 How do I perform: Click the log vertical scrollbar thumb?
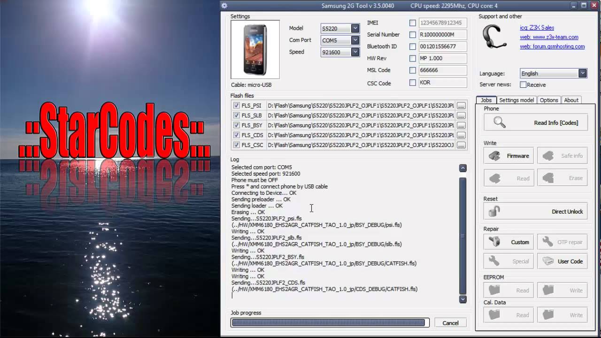coord(463,236)
